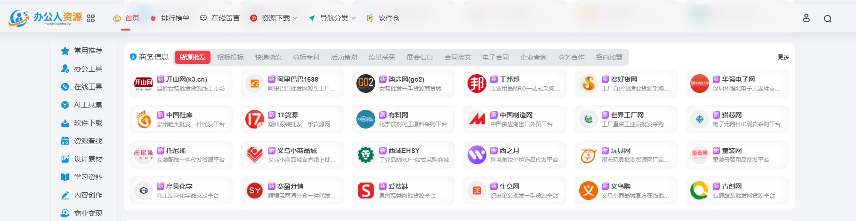Image resolution: width=856 pixels, height=221 pixels.
Task: Select 资源查找 in the sidebar
Action: tap(82, 141)
